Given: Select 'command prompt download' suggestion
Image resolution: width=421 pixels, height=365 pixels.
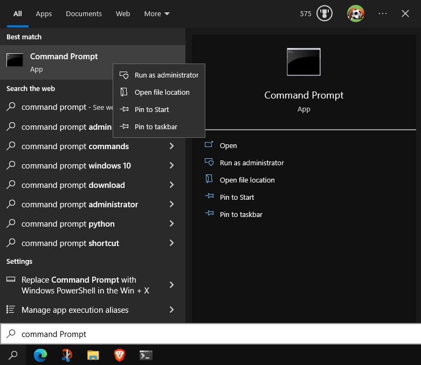Looking at the screenshot, I should pos(93,185).
